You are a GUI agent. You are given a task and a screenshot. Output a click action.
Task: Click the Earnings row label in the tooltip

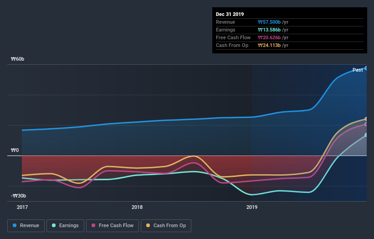coord(225,30)
